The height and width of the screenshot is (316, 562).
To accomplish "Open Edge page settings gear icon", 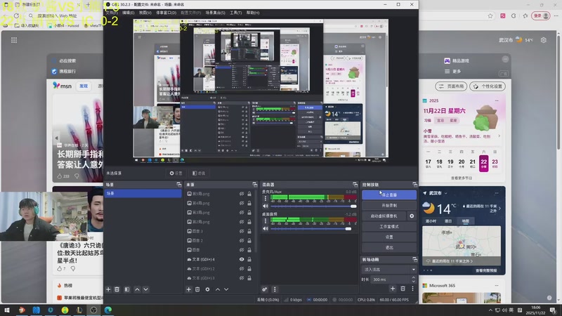I will [543, 40].
